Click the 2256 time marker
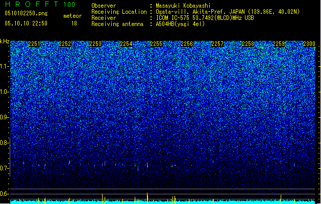 187,44
